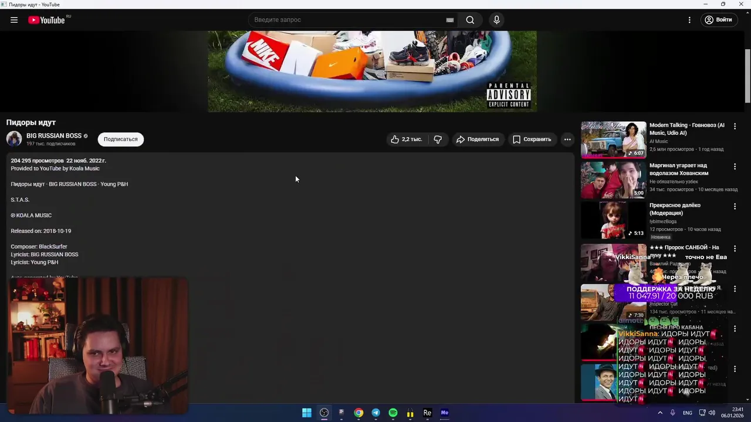Open network quick settings in tray
Image resolution: width=751 pixels, height=422 pixels.
(702, 413)
